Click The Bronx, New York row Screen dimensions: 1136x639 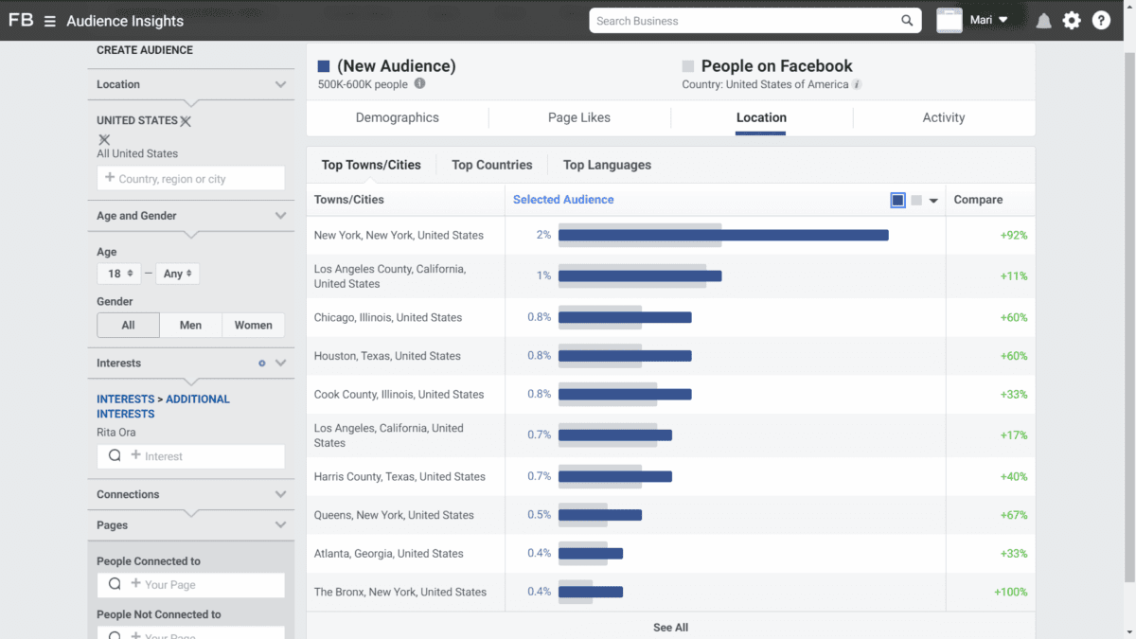coord(670,592)
